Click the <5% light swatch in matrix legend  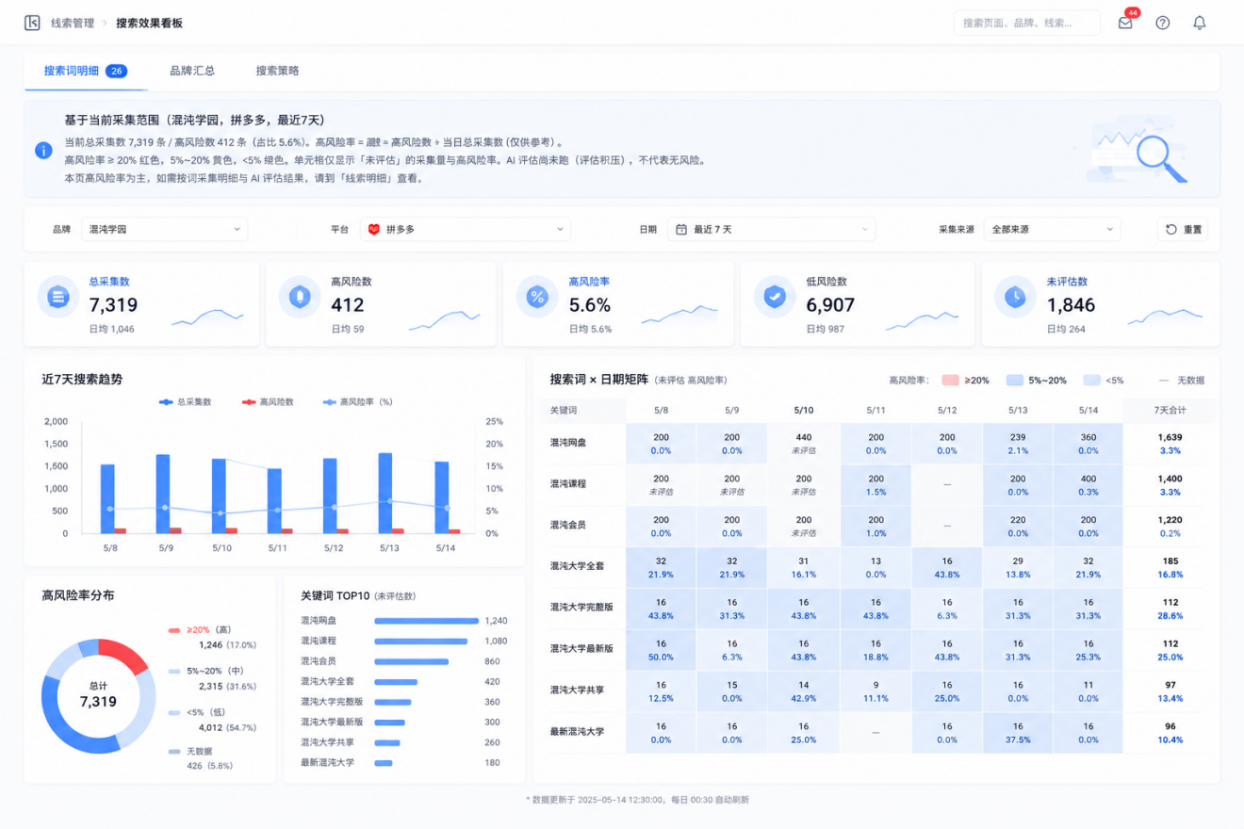tap(1092, 381)
